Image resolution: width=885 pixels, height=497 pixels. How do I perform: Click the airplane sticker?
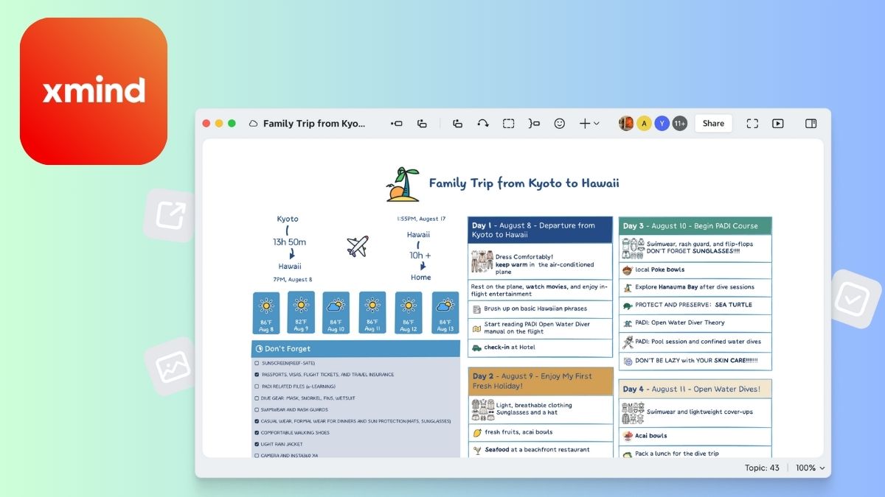[358, 246]
